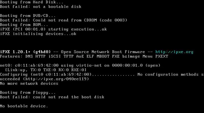Click 'iPXE (PCI 00:01.0) starting execution' line
The height and width of the screenshot is (113, 204).
pyautogui.click(x=53, y=29)
